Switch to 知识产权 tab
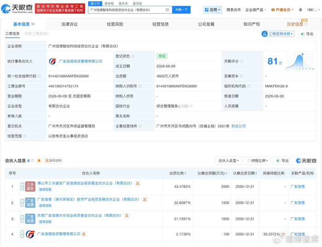322x247 pixels. (252, 24)
